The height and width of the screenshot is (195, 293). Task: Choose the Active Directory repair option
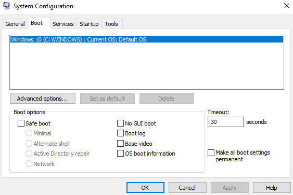tap(29, 154)
